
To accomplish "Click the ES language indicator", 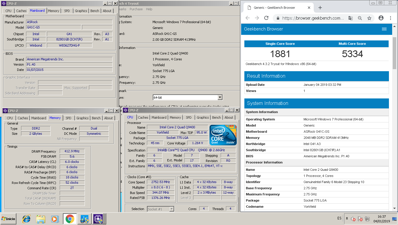I will point(339,219).
